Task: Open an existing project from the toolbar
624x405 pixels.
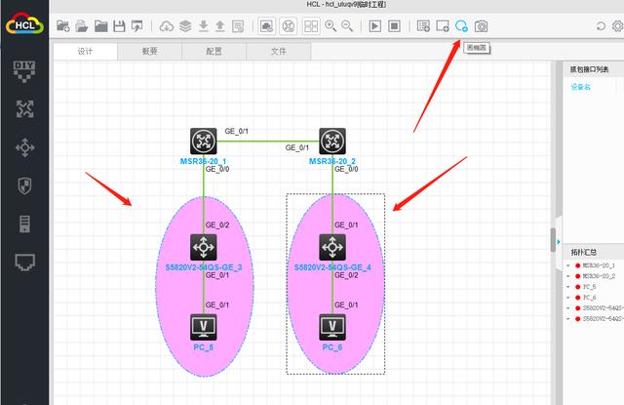Action: [x=82, y=26]
